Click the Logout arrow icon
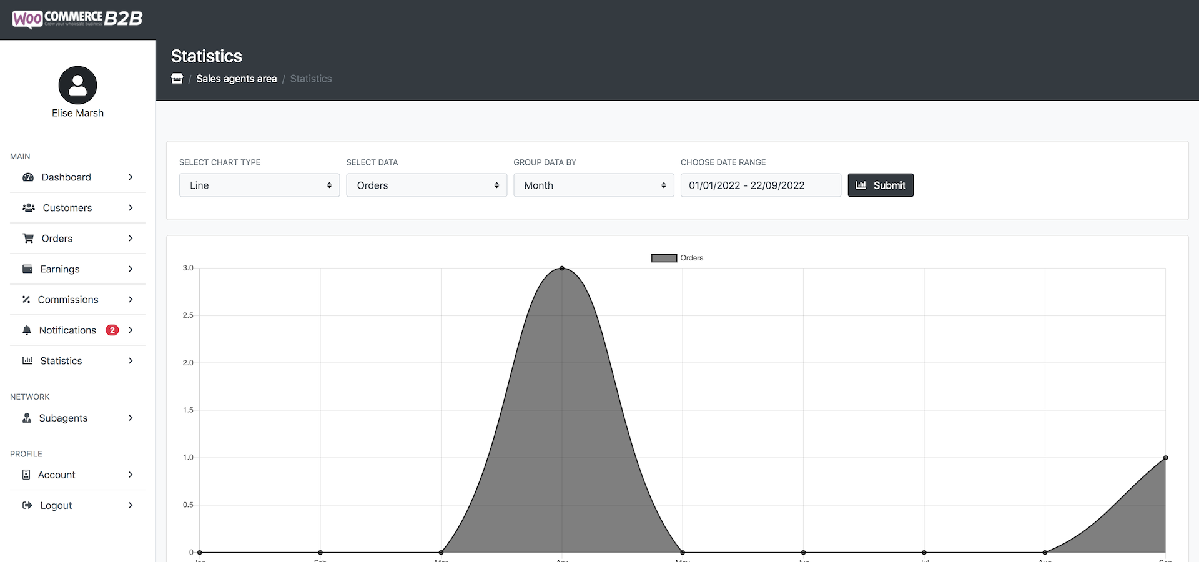 click(27, 505)
